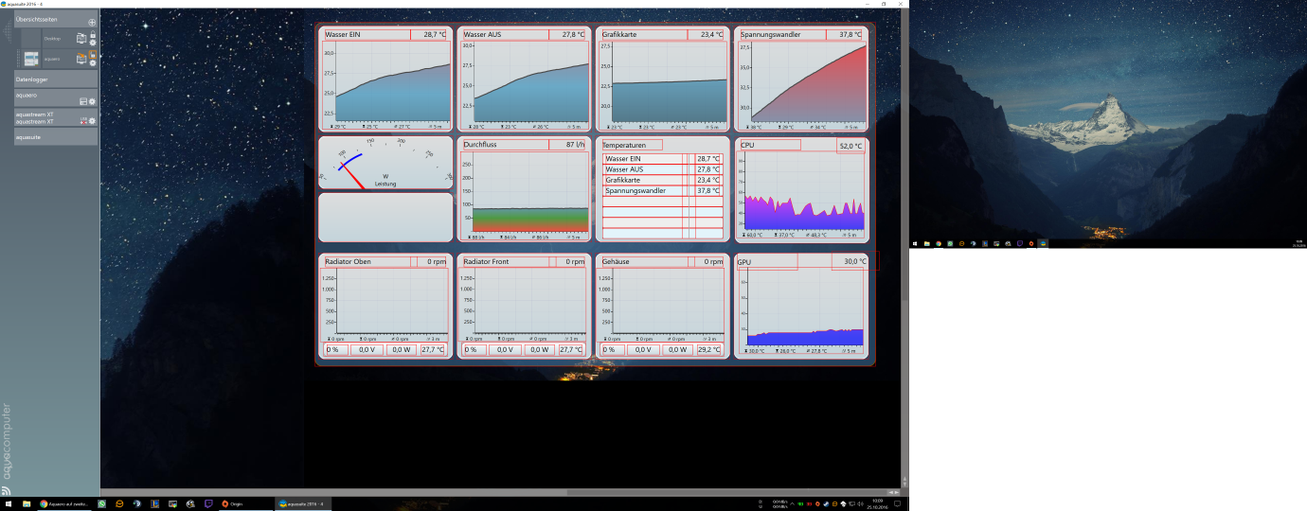Image resolution: width=1307 pixels, height=511 pixels.
Task: Select the aquaero overview page thumbnail
Action: point(31,59)
